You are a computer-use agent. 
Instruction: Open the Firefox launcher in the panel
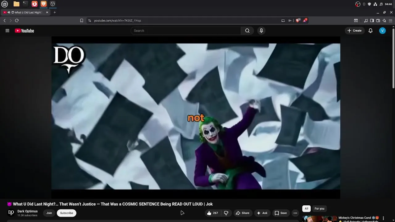35,4
